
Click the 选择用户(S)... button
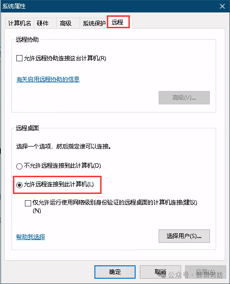pyautogui.click(x=184, y=236)
